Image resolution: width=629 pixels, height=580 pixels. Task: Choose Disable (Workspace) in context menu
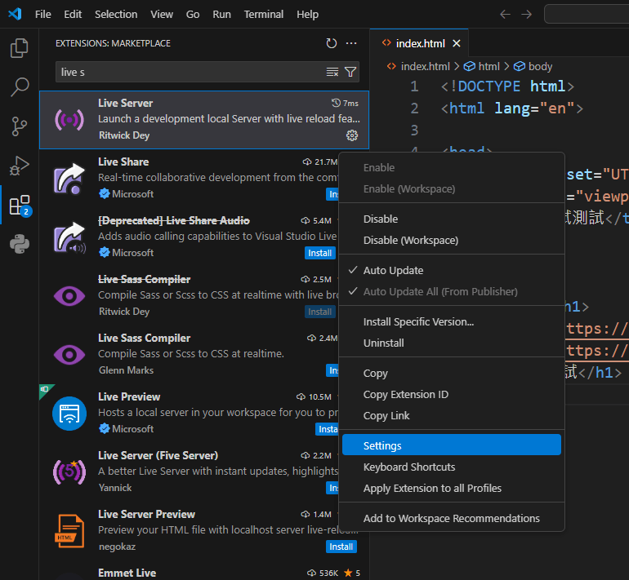451,241
